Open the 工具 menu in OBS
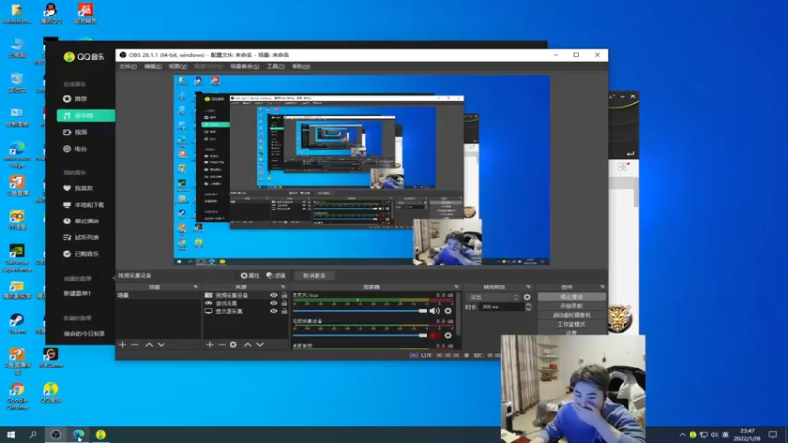The image size is (788, 443). click(x=275, y=66)
